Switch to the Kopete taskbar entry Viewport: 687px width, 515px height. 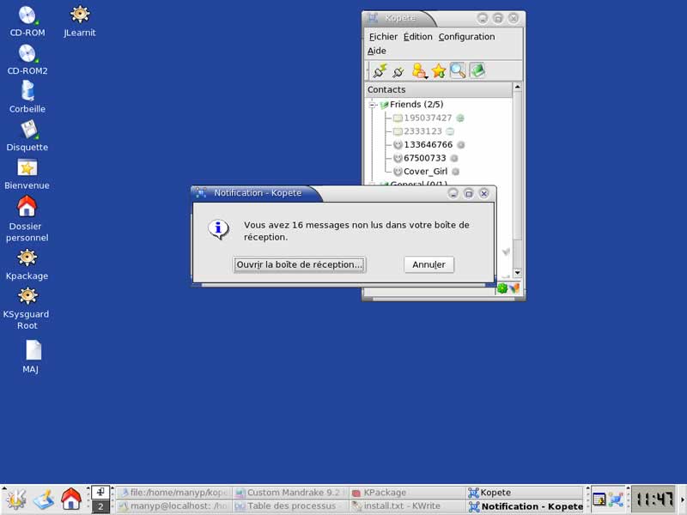[525, 493]
